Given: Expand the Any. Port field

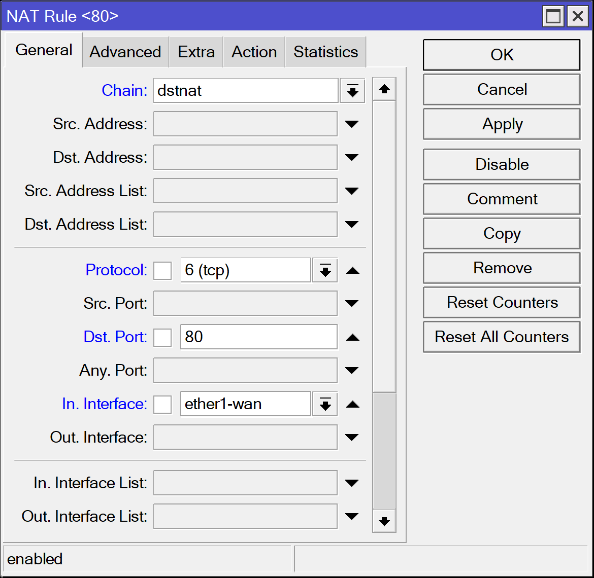Looking at the screenshot, I should (352, 370).
